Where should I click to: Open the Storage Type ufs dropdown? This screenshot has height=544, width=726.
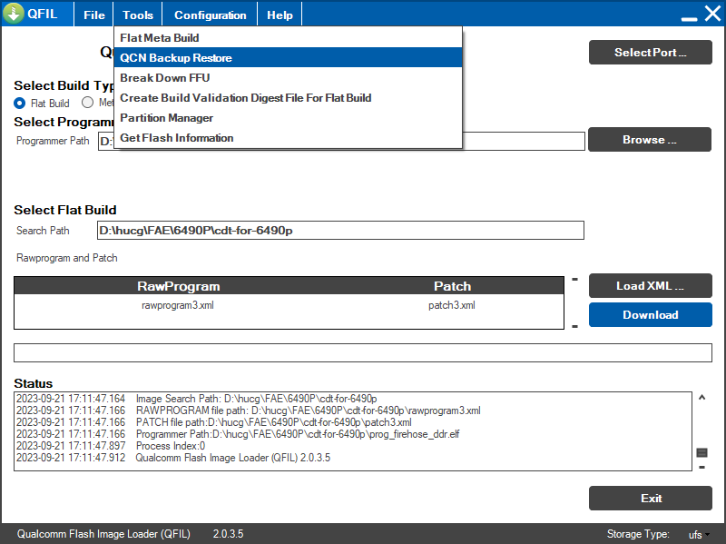coord(699,534)
